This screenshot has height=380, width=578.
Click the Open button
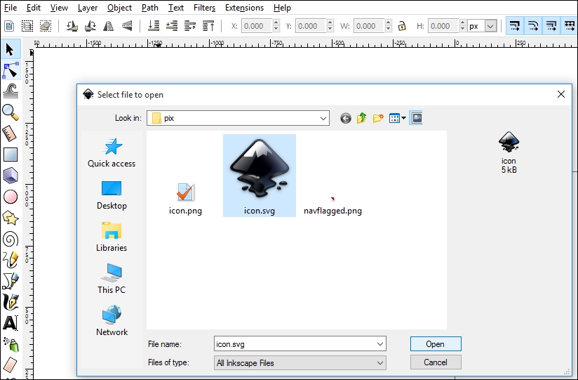(436, 343)
